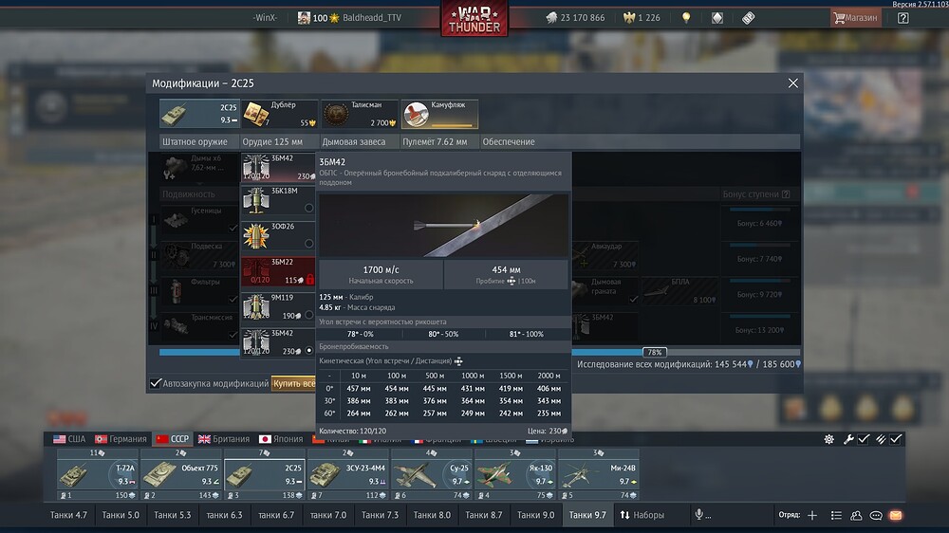Click the ammo auto-refill bullets icon
Image resolution: width=949 pixels, height=533 pixels.
pos(881,439)
